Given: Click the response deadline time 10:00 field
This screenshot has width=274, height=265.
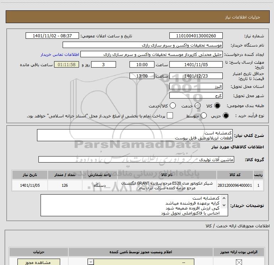Looking at the screenshot, I should click(142, 64).
